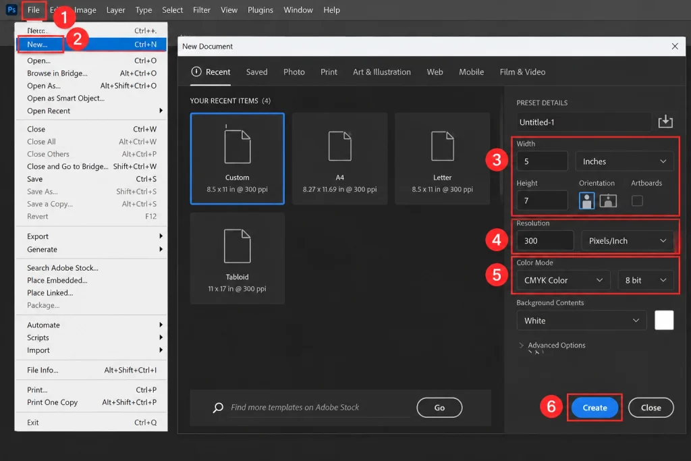The height and width of the screenshot is (461, 691).
Task: Click the magnifier icon in Adobe Stock search
Action: pyautogui.click(x=218, y=408)
